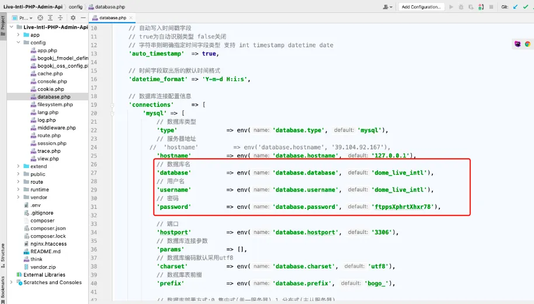534x304 pixels.
Task: Close the database.php editor tab
Action: click(x=131, y=18)
